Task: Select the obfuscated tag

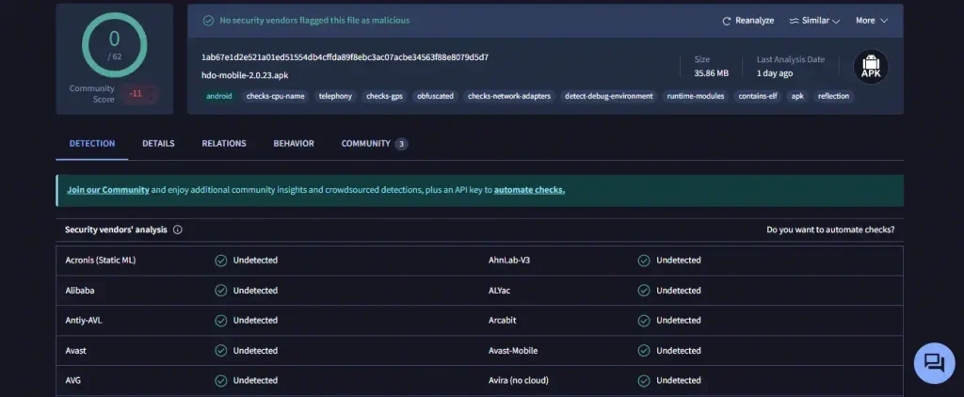Action: [x=435, y=97]
